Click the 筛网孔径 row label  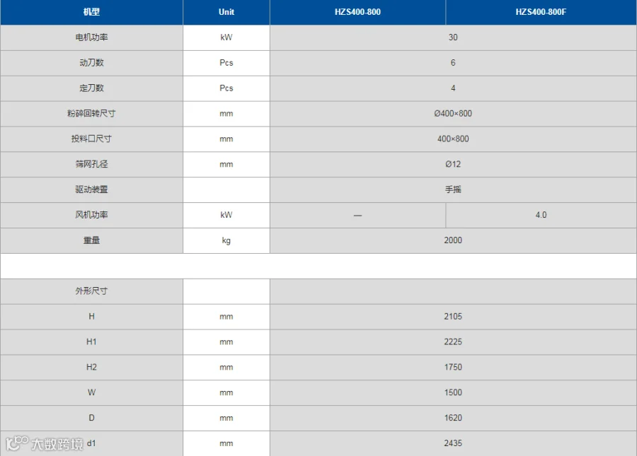[x=91, y=164]
